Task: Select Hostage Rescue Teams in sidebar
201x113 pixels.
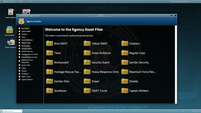Action: coord(30,54)
